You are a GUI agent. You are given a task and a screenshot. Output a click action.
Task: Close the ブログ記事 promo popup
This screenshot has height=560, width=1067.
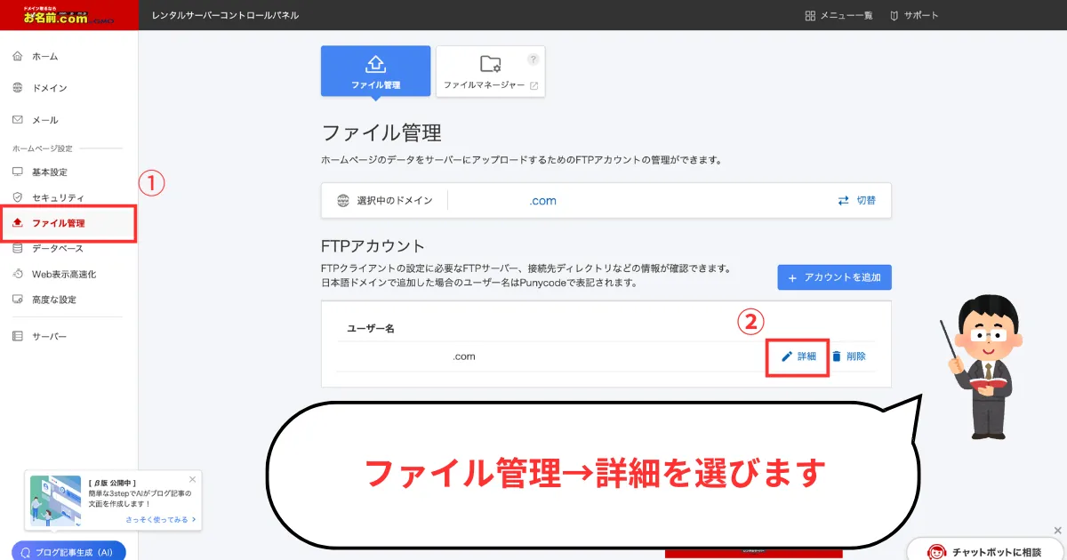193,479
